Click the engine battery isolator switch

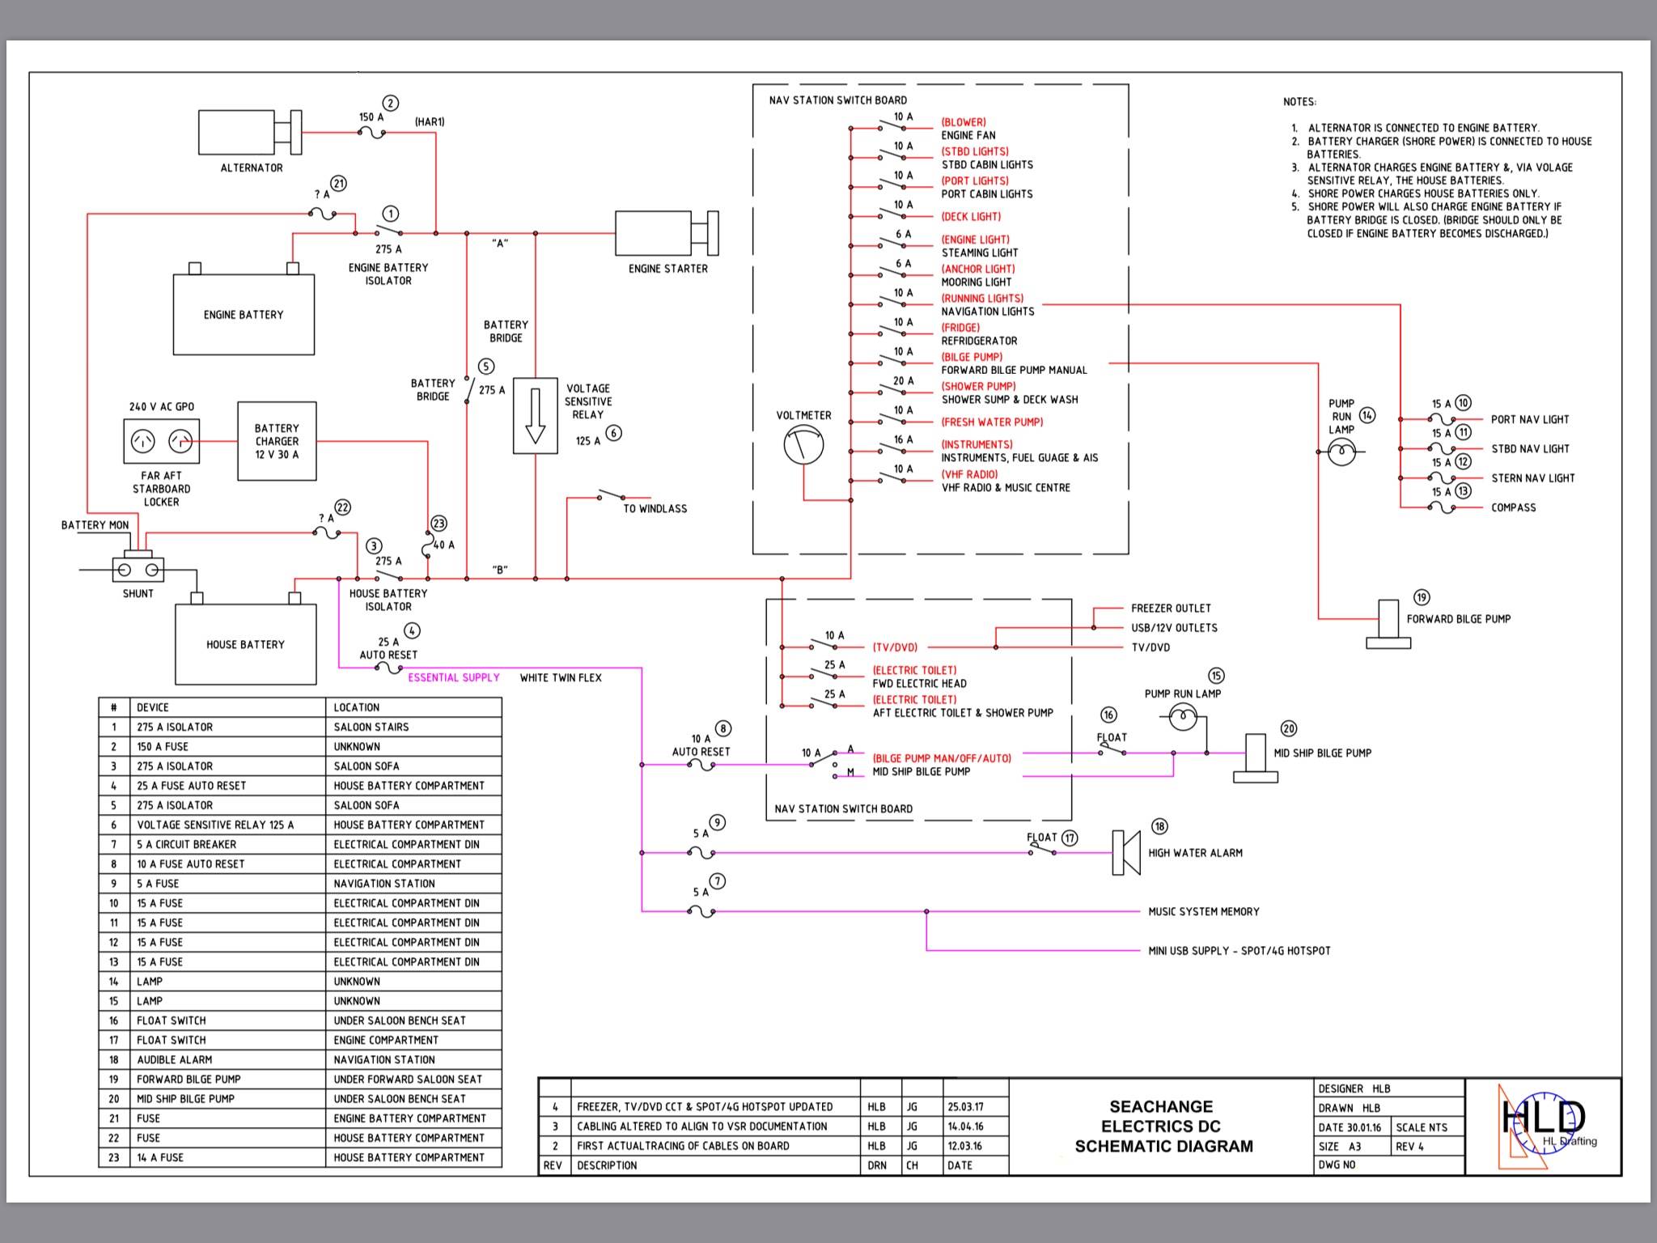tap(389, 233)
